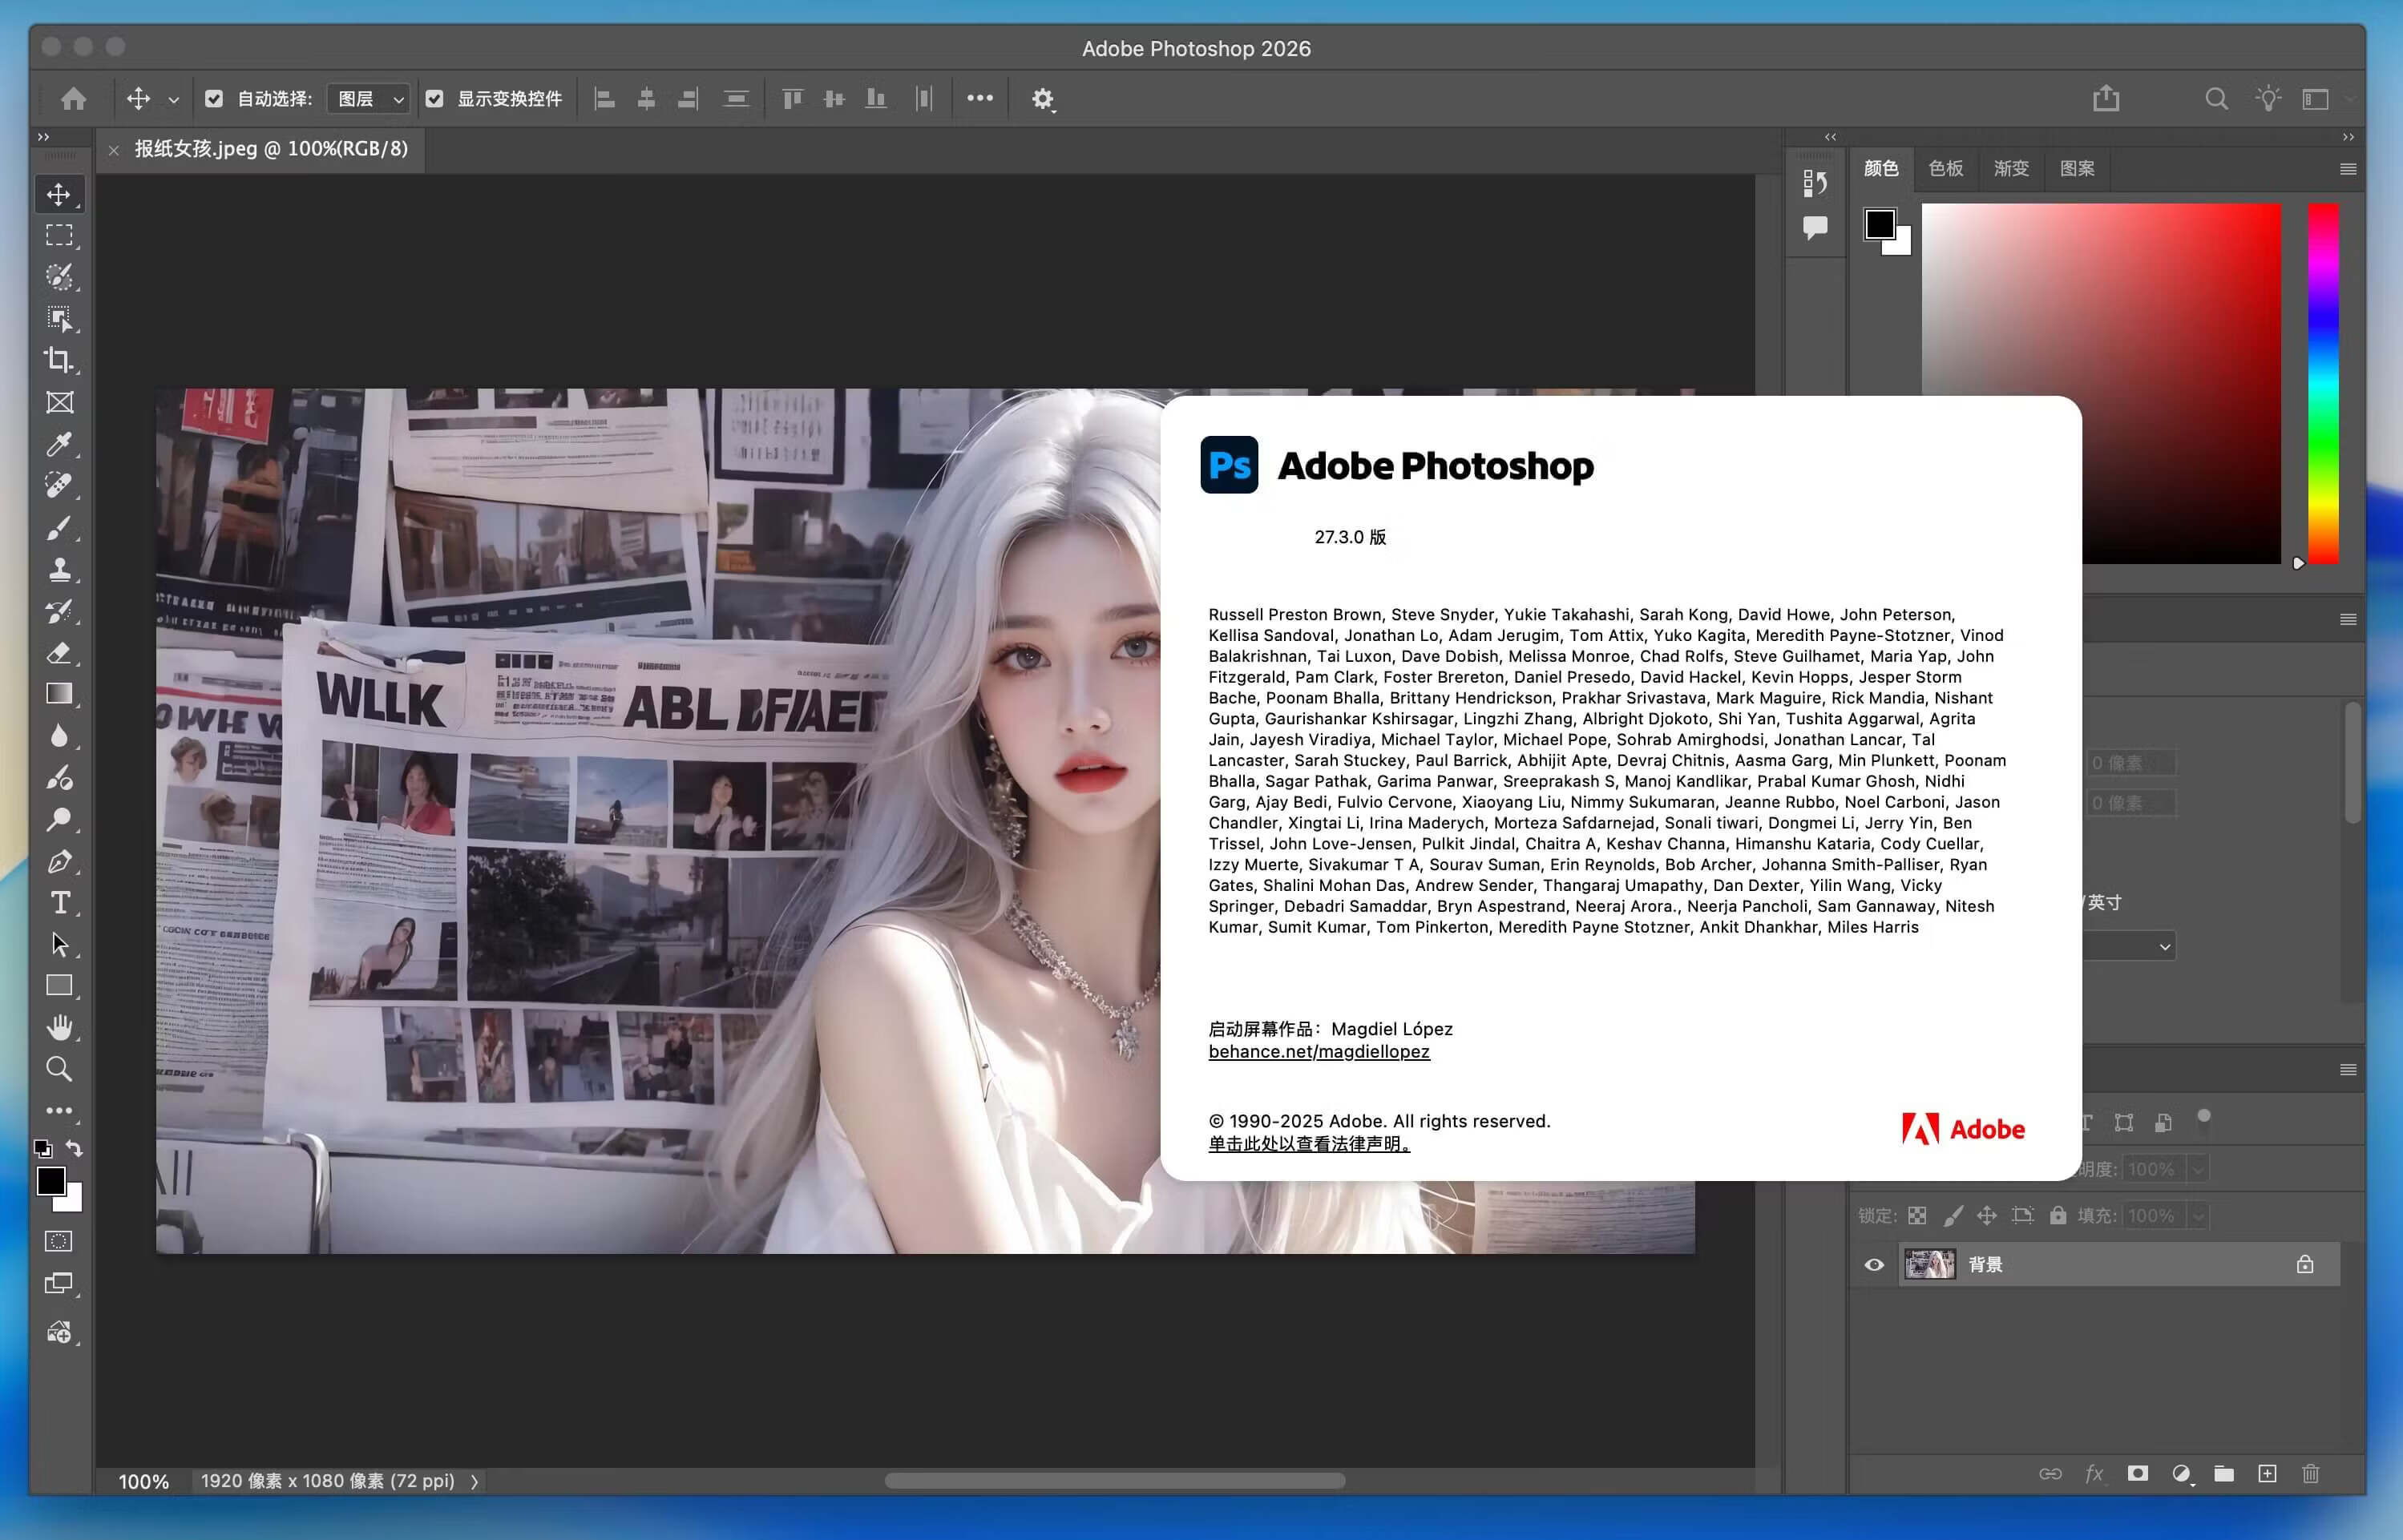Toggle the 自动选择 checkbox in the options bar
Screen dimensions: 2403x1540
[214, 98]
